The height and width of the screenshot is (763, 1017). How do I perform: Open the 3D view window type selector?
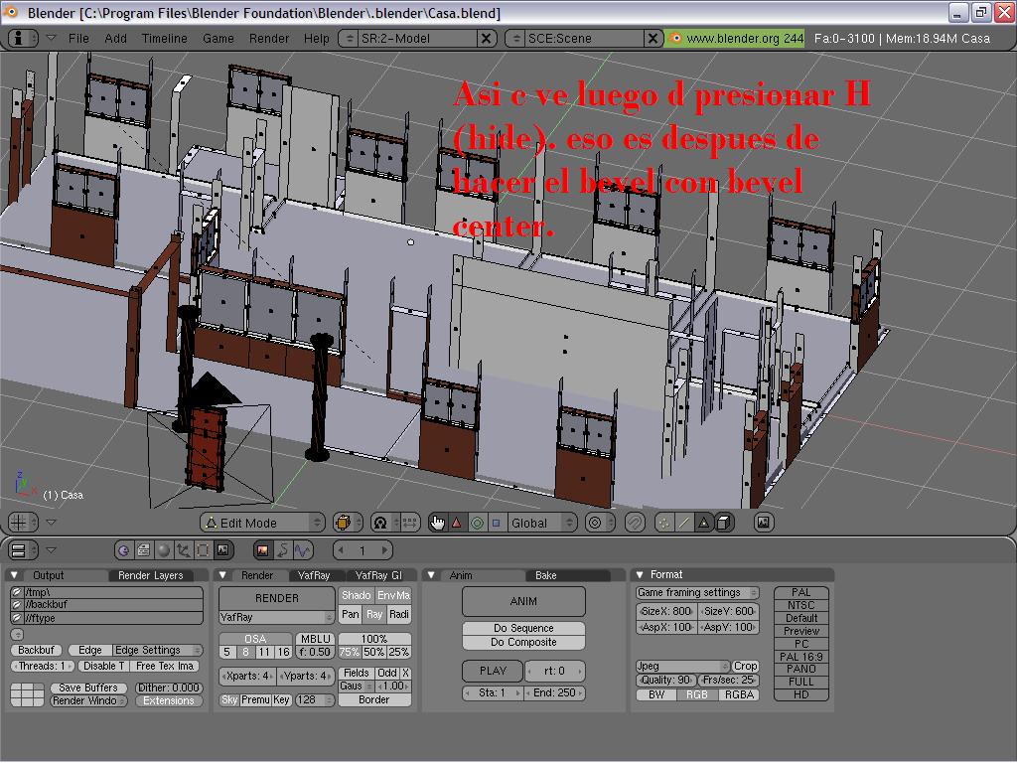point(23,523)
